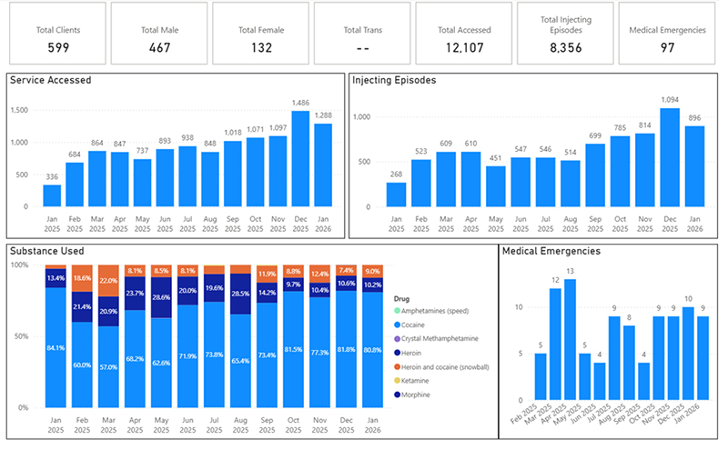728x450 pixels.
Task: Select the Total Female card
Action: point(259,36)
